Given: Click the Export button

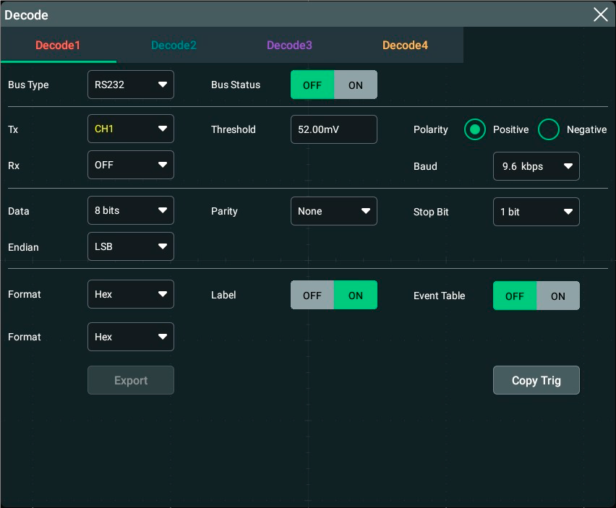Looking at the screenshot, I should click(x=131, y=381).
